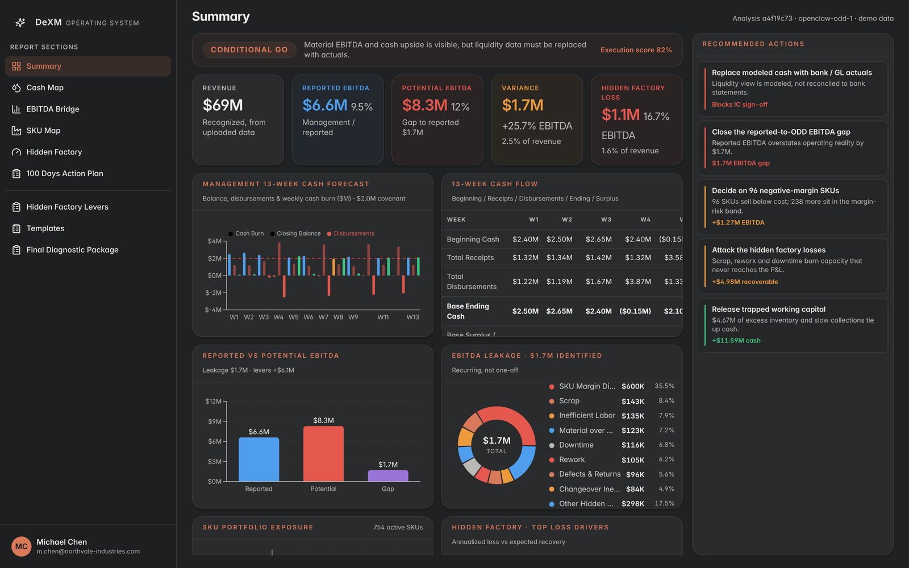The height and width of the screenshot is (568, 909).
Task: Click the '+$11.59M cash' label
Action: pos(736,341)
